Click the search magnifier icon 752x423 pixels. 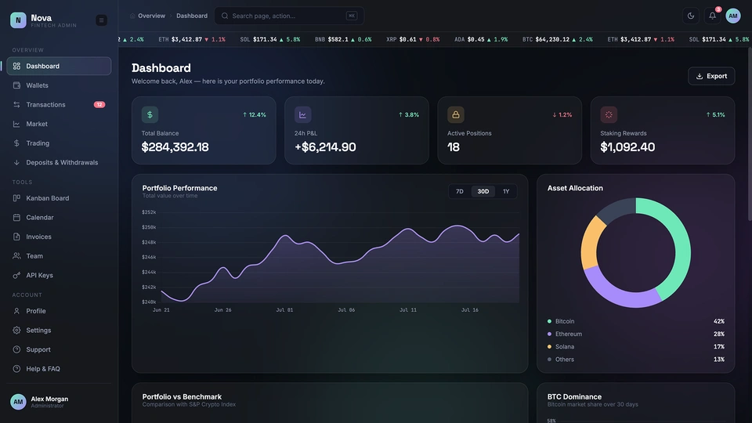pyautogui.click(x=225, y=16)
